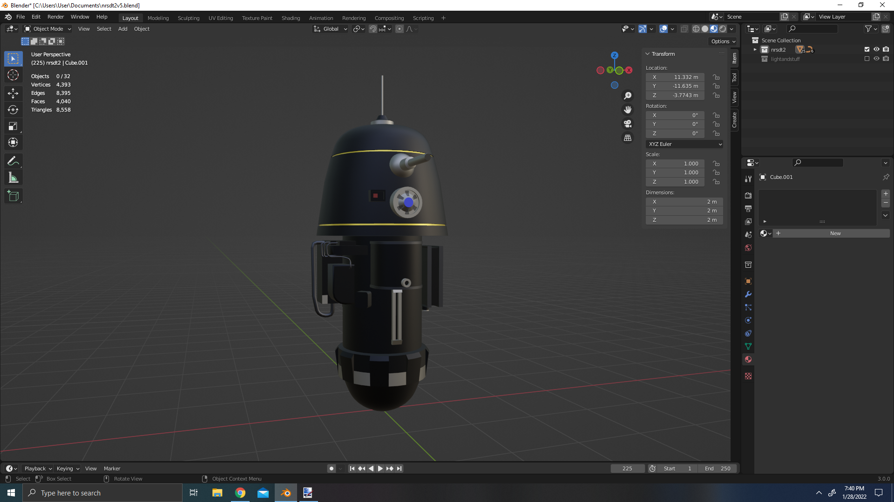Click the viewport zoom magnifier icon
894x502 pixels.
click(628, 96)
